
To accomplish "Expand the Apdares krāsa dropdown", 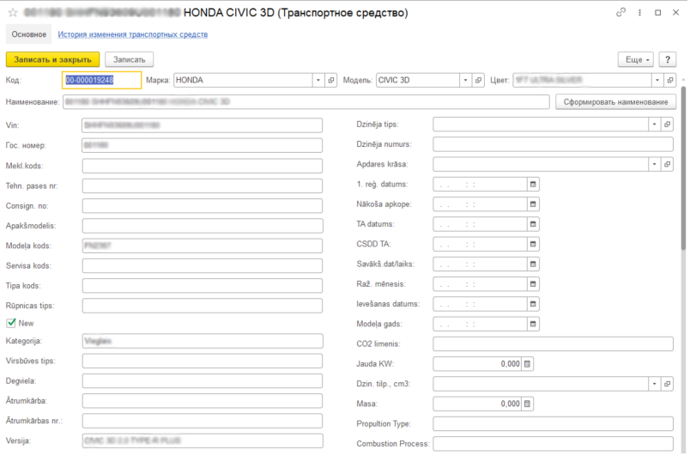I will (x=654, y=164).
